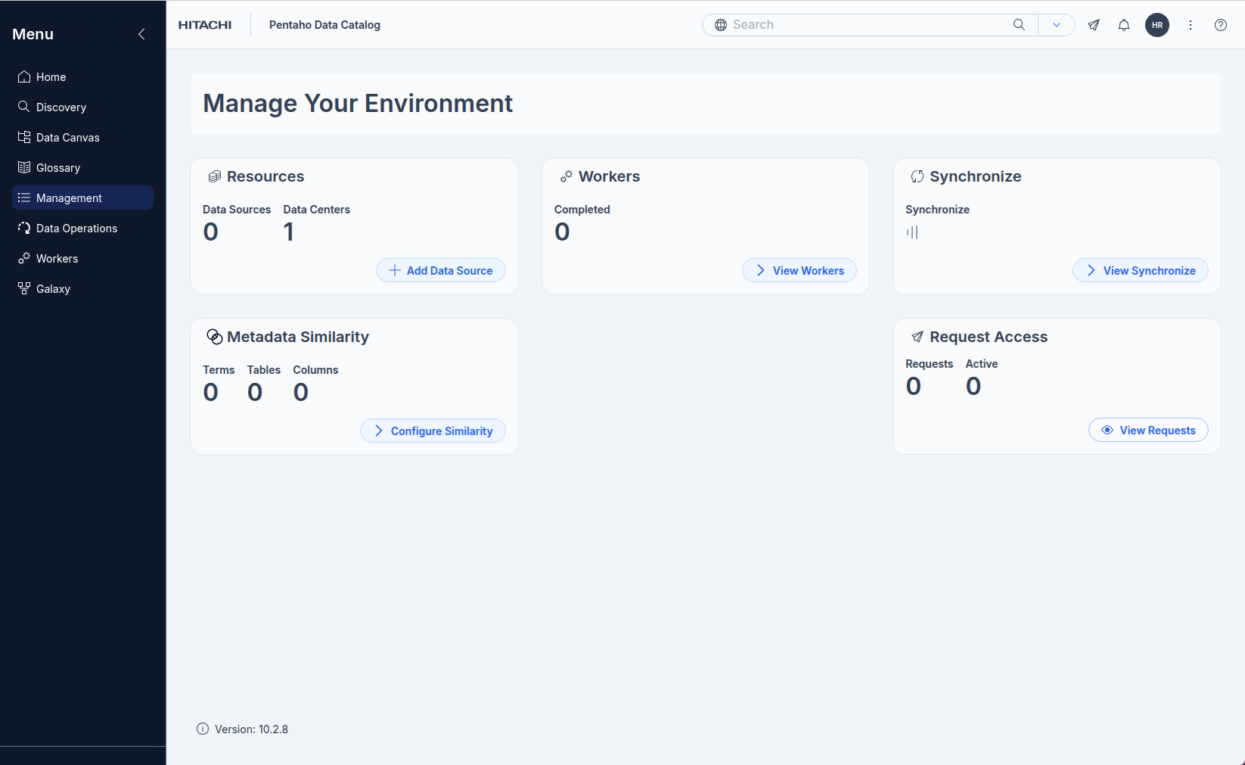Click the notifications bell icon

tap(1124, 25)
